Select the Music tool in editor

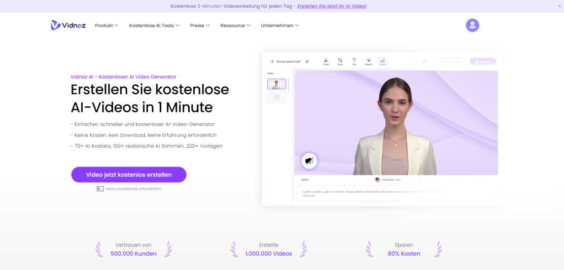coord(383,62)
